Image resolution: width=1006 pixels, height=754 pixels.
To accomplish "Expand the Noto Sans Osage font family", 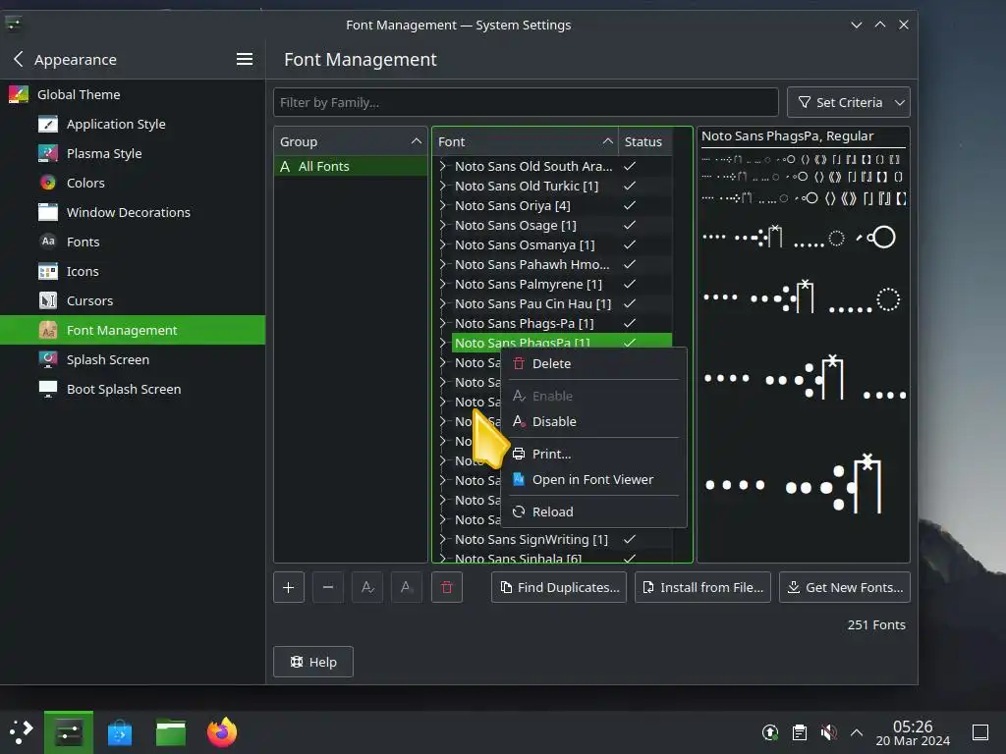I will point(443,225).
